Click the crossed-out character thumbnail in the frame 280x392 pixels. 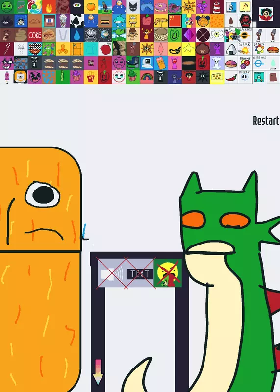(168, 273)
